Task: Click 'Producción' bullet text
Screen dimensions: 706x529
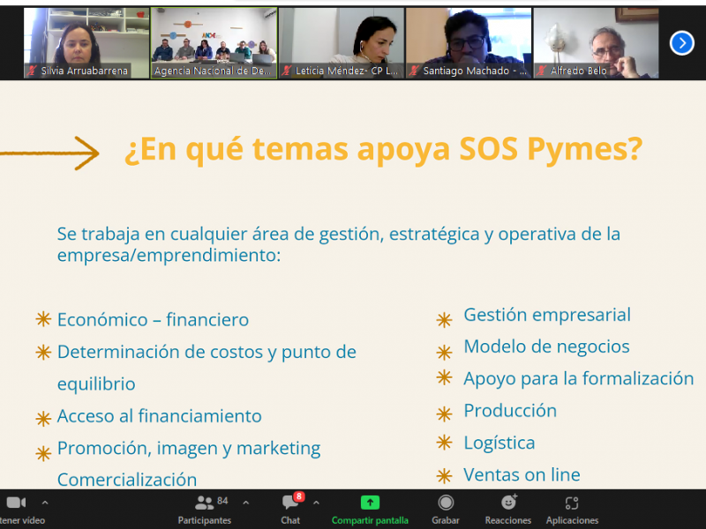Action: pyautogui.click(x=510, y=411)
